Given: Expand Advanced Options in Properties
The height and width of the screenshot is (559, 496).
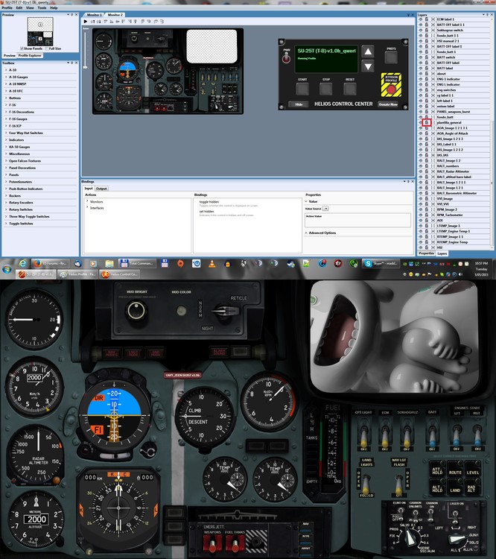Looking at the screenshot, I should point(306,233).
